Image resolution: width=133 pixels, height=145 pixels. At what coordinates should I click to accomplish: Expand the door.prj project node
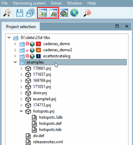[x=21, y=93]
